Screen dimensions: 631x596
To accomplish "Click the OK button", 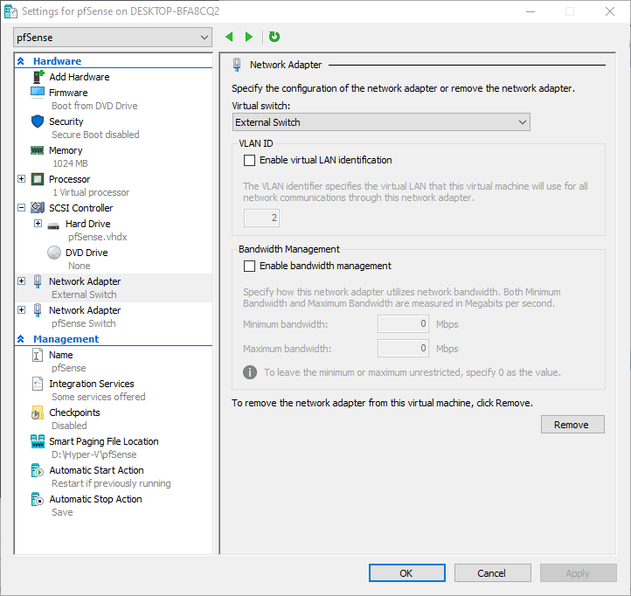I will [x=406, y=573].
